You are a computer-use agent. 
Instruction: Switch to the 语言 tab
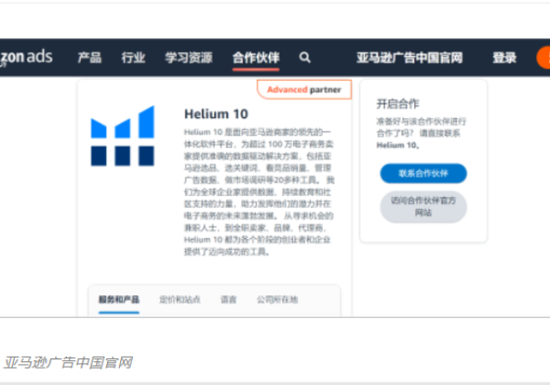228,300
